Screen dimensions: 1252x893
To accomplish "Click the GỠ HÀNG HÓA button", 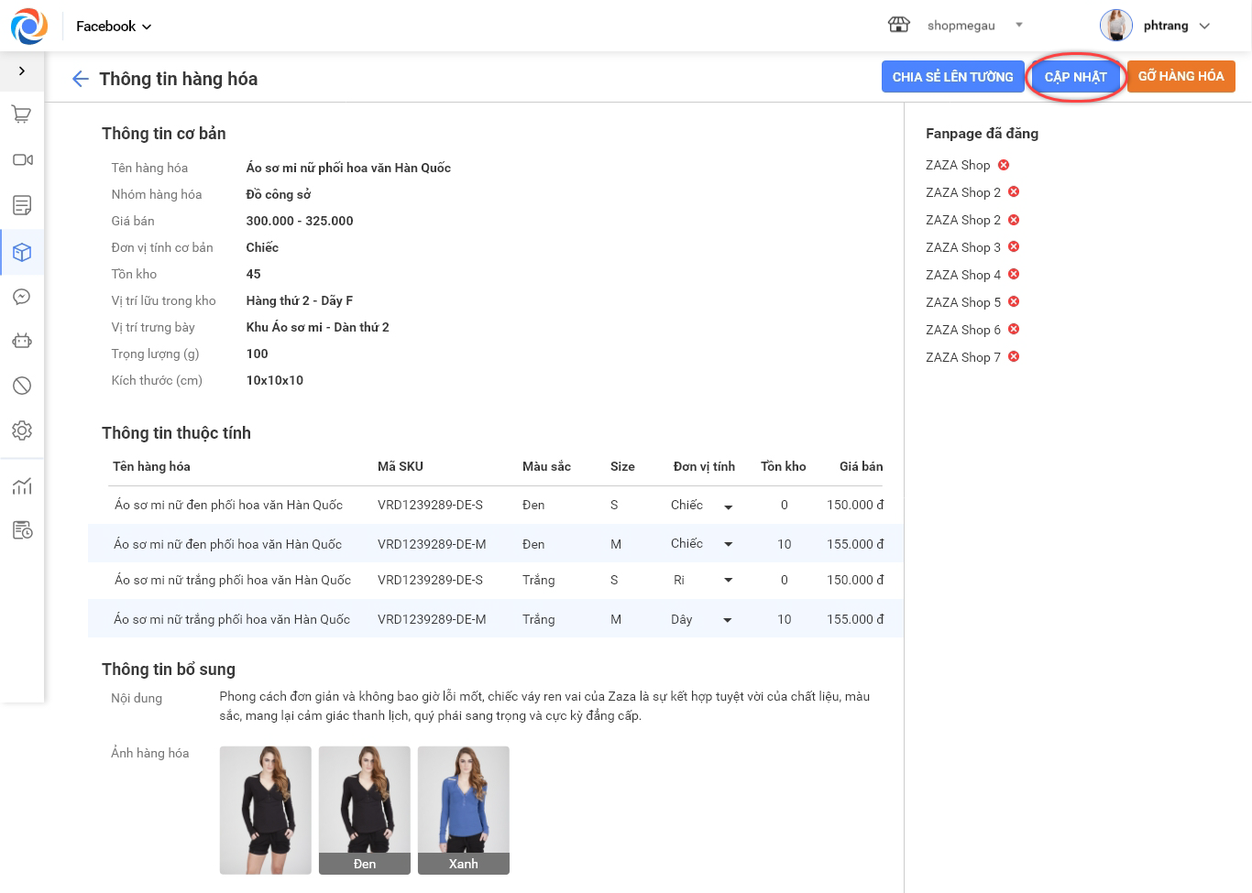I will pos(1181,77).
